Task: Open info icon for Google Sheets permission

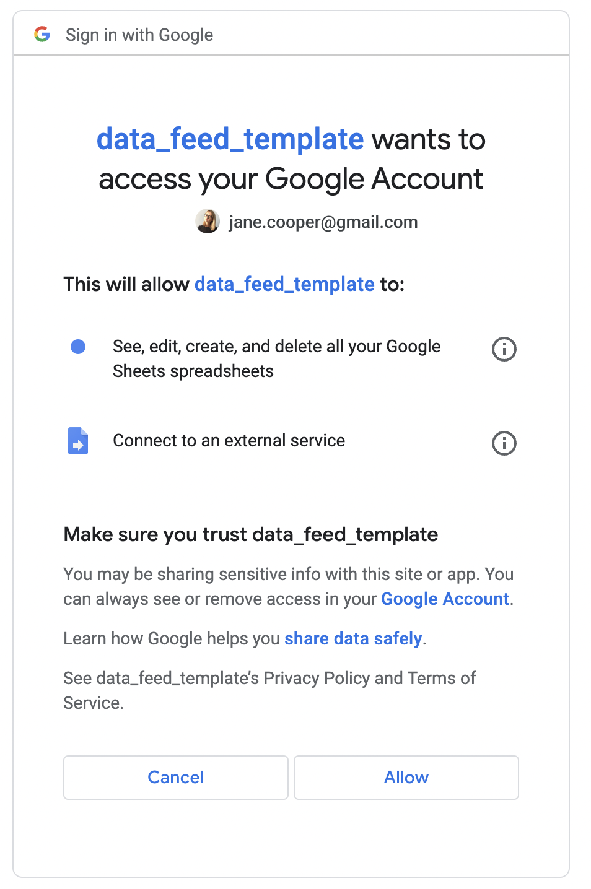Action: coord(504,349)
